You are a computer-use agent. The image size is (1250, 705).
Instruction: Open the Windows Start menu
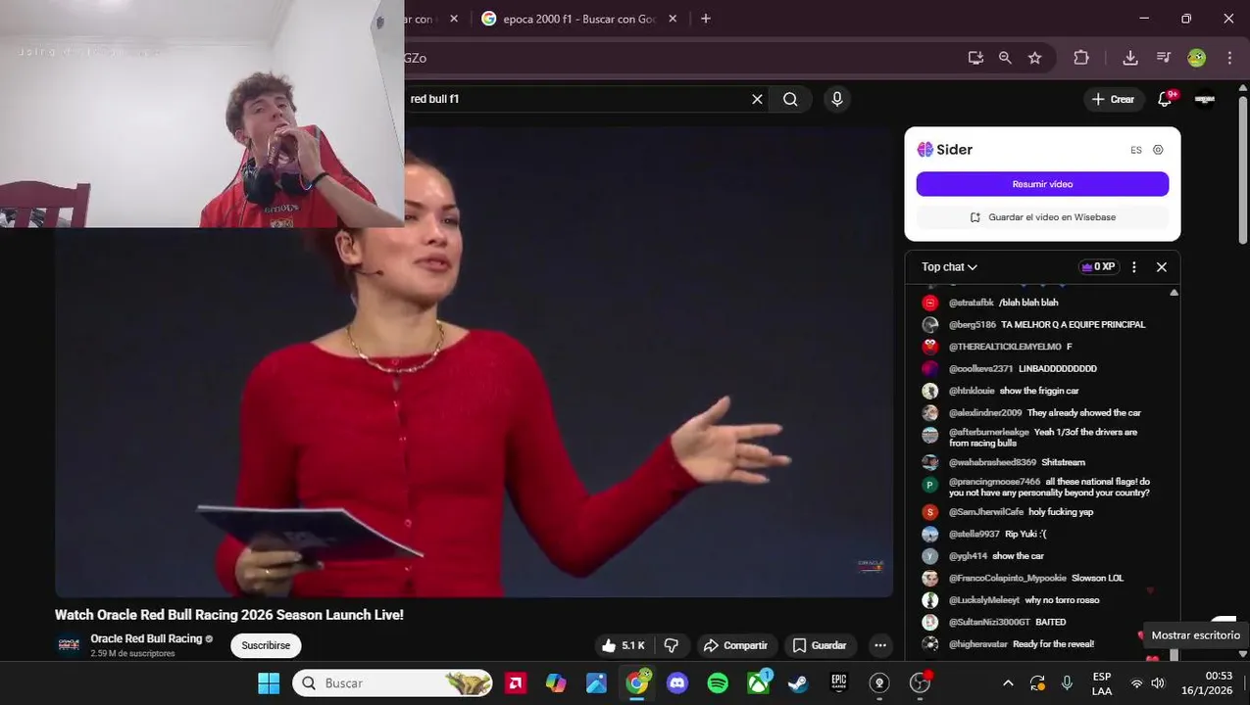pos(269,682)
